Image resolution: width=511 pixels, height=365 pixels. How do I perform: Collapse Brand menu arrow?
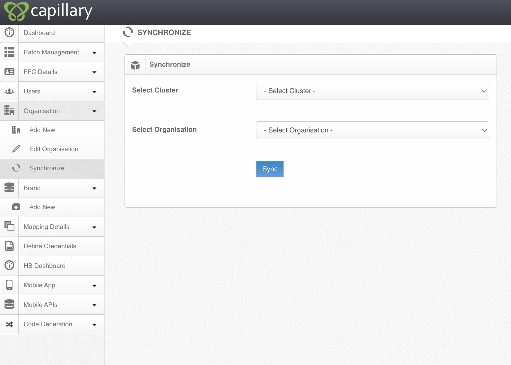click(94, 188)
